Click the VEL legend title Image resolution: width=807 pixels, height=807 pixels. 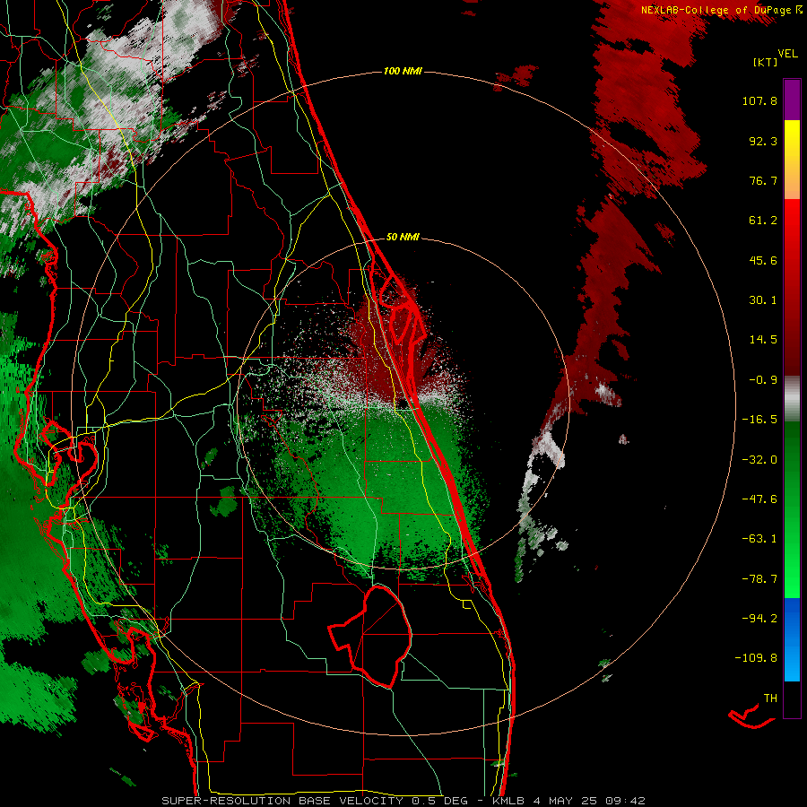pos(788,54)
